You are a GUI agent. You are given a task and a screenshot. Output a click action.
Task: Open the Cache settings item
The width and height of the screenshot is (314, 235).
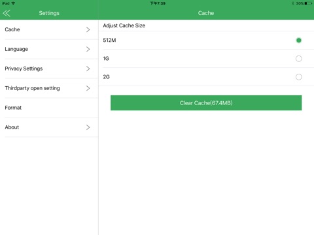(49, 29)
